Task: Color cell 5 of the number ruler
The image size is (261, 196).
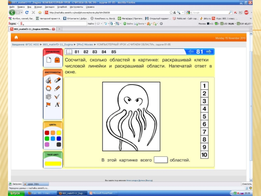Action: click(x=204, y=117)
